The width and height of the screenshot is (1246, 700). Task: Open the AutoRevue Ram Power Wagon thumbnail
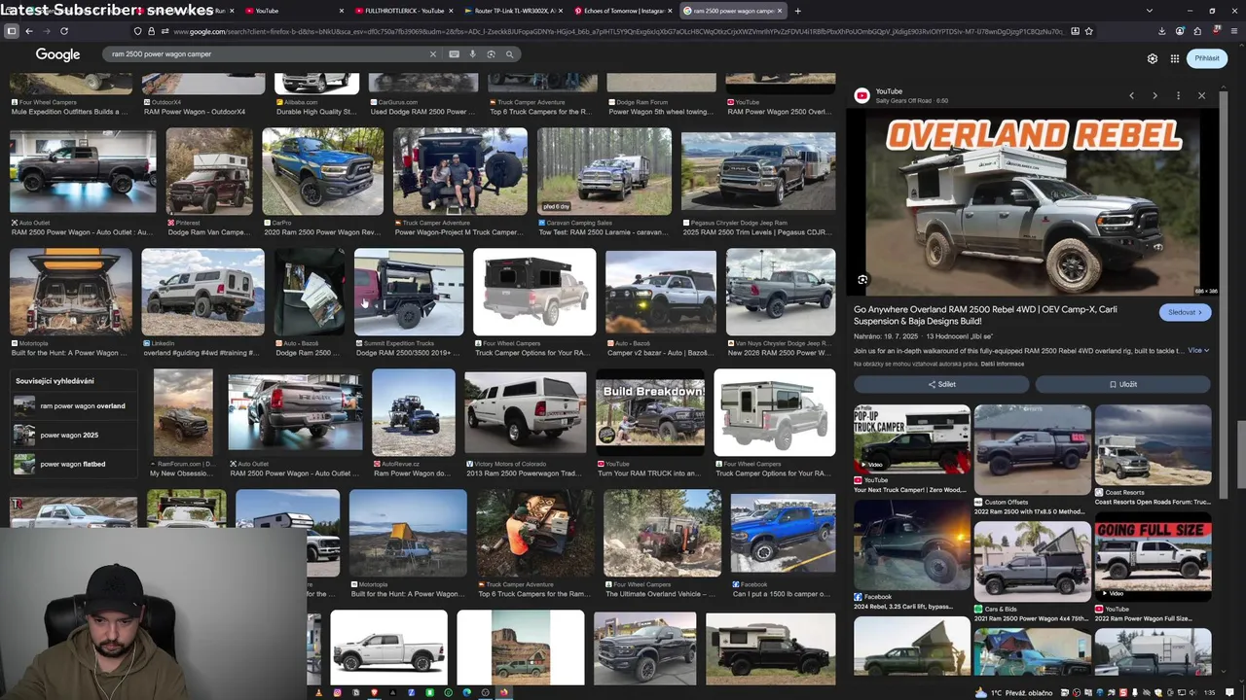coord(414,413)
